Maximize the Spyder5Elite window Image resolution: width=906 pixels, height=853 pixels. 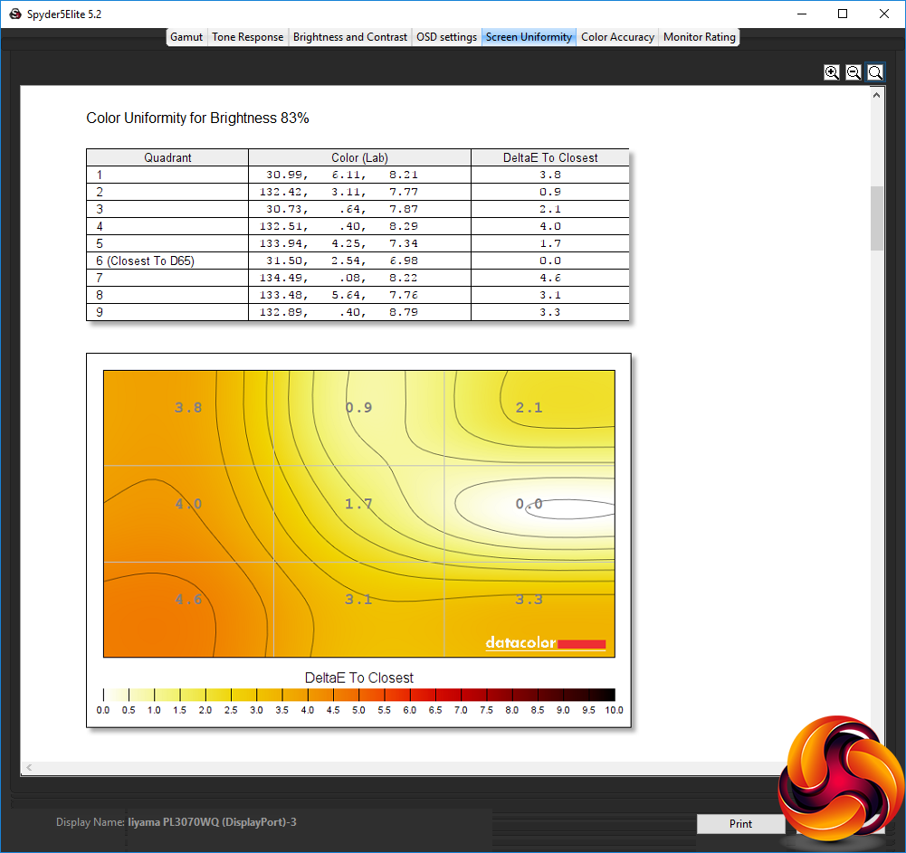(x=843, y=14)
